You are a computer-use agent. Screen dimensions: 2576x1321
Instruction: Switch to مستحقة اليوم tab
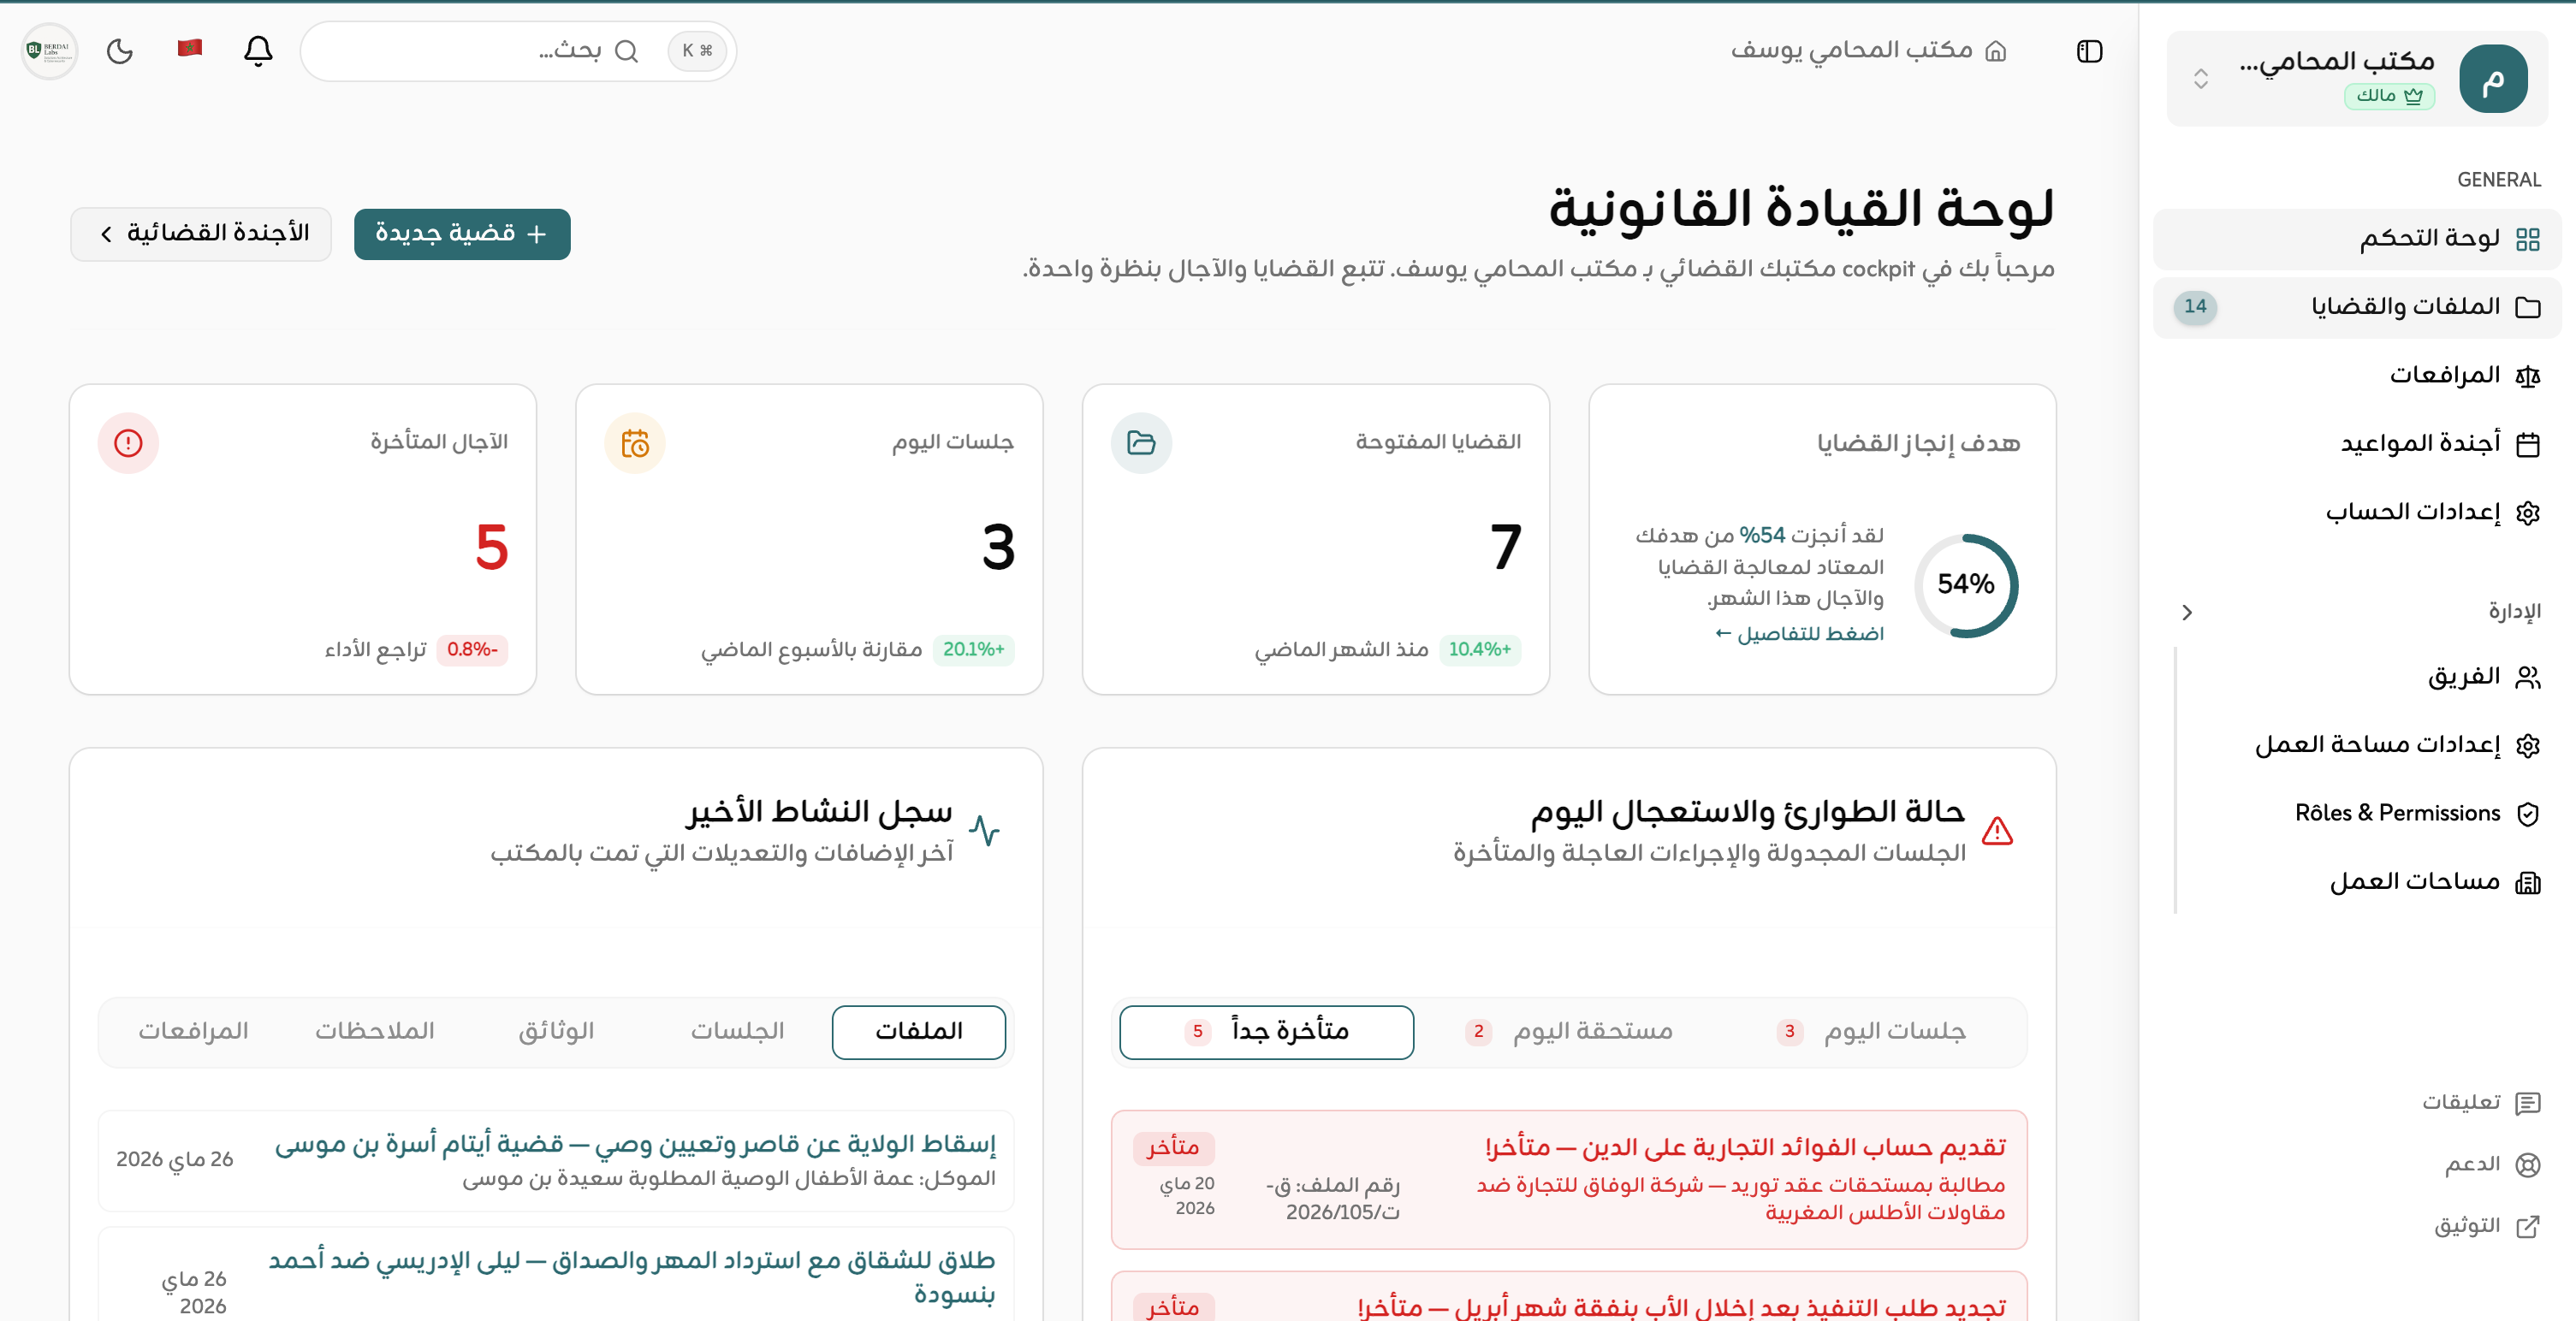coord(1570,1032)
